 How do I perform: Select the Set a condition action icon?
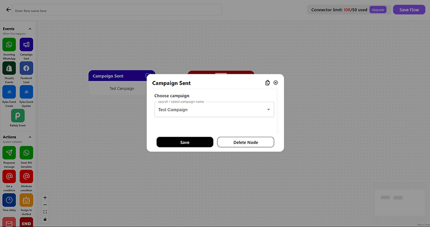pyautogui.click(x=9, y=176)
